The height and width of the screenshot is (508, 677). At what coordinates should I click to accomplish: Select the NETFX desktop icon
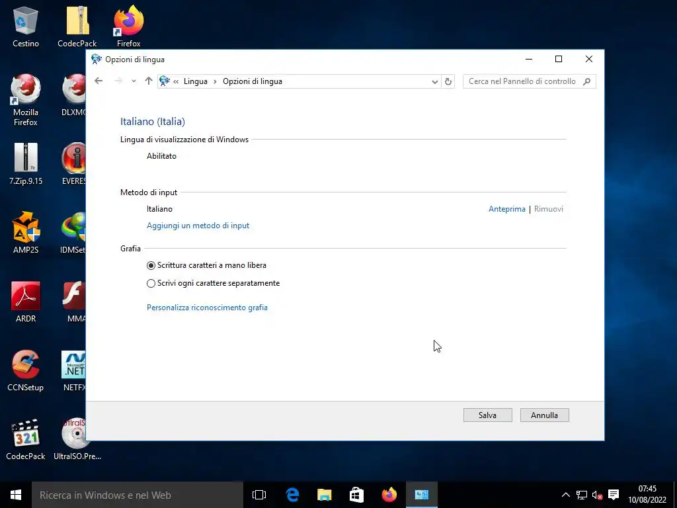(x=73, y=370)
